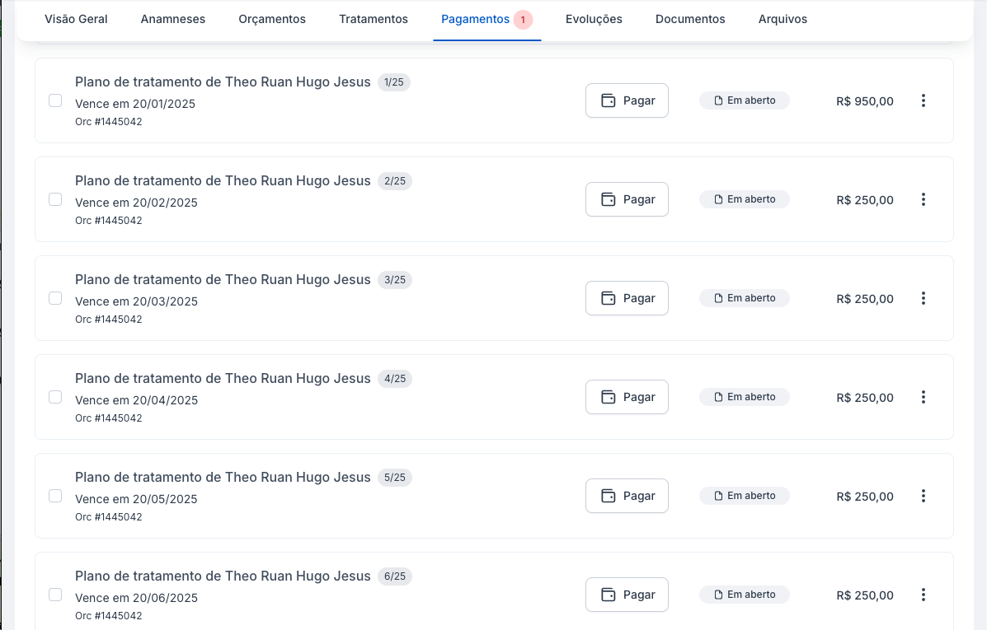Click wallet icon on installment 4/25 Pagar
Screen dimensions: 987x630
[x=609, y=397]
